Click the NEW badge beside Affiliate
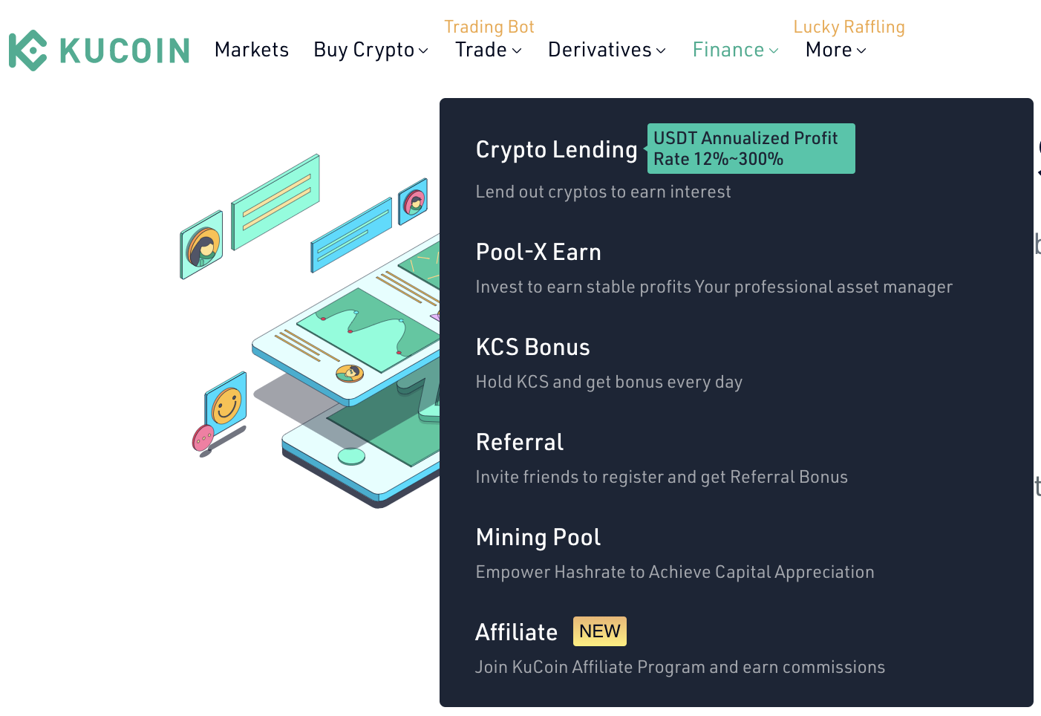 pos(599,631)
